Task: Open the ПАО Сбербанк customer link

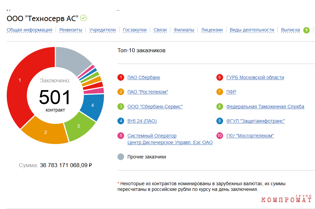Action: (144, 77)
